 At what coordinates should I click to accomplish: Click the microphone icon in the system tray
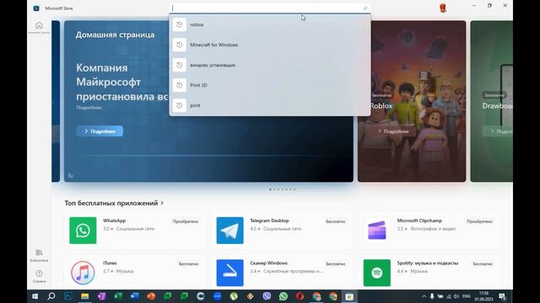[x=432, y=296]
